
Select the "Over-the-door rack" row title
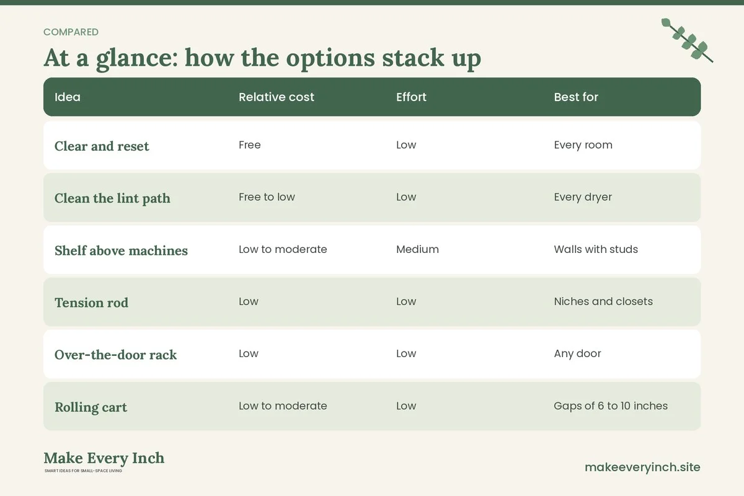(116, 355)
